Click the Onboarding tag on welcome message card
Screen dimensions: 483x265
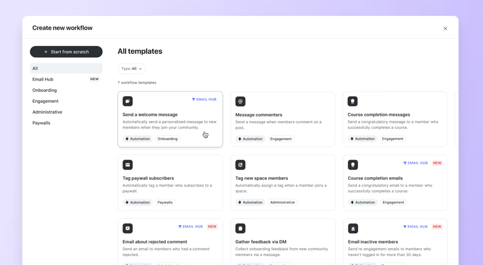(x=167, y=139)
